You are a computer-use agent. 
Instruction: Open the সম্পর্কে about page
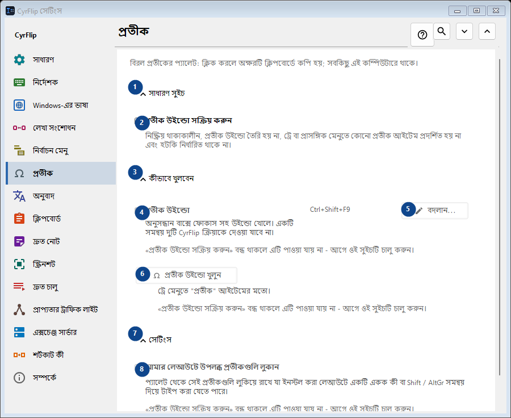61,378
